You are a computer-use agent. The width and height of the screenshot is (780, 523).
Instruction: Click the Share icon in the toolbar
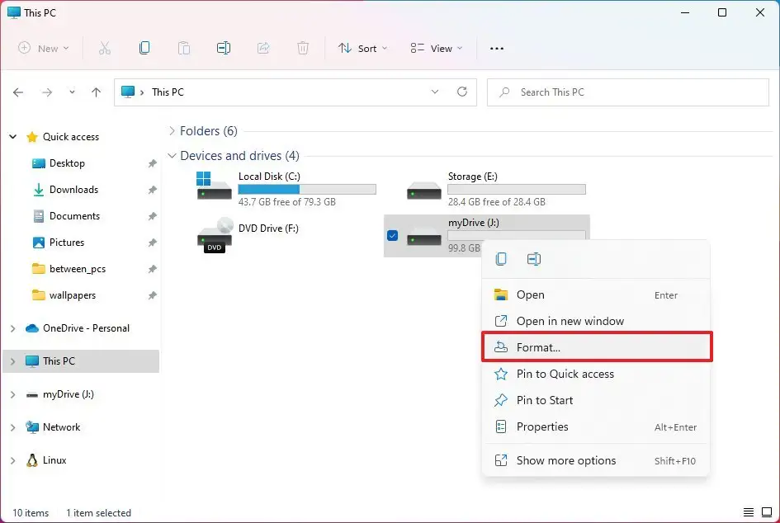click(x=263, y=48)
